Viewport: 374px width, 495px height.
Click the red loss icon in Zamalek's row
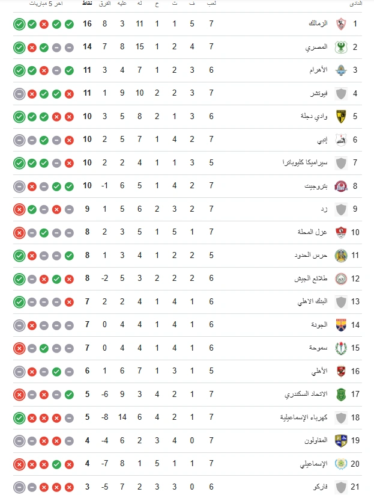[44, 24]
